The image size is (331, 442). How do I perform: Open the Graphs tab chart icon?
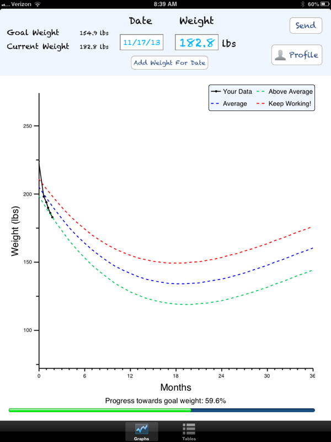coord(142,429)
